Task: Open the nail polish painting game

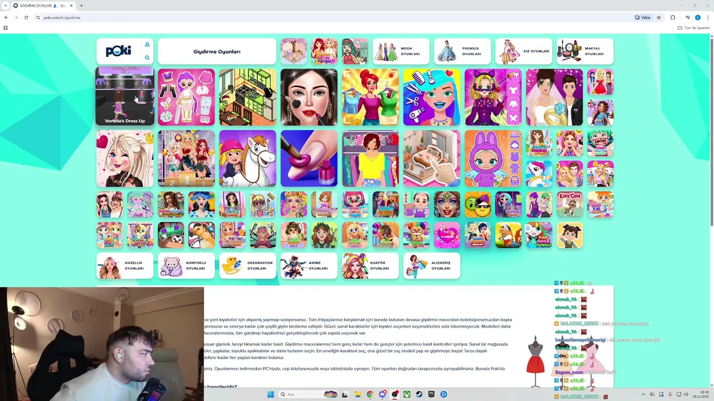Action: 309,159
